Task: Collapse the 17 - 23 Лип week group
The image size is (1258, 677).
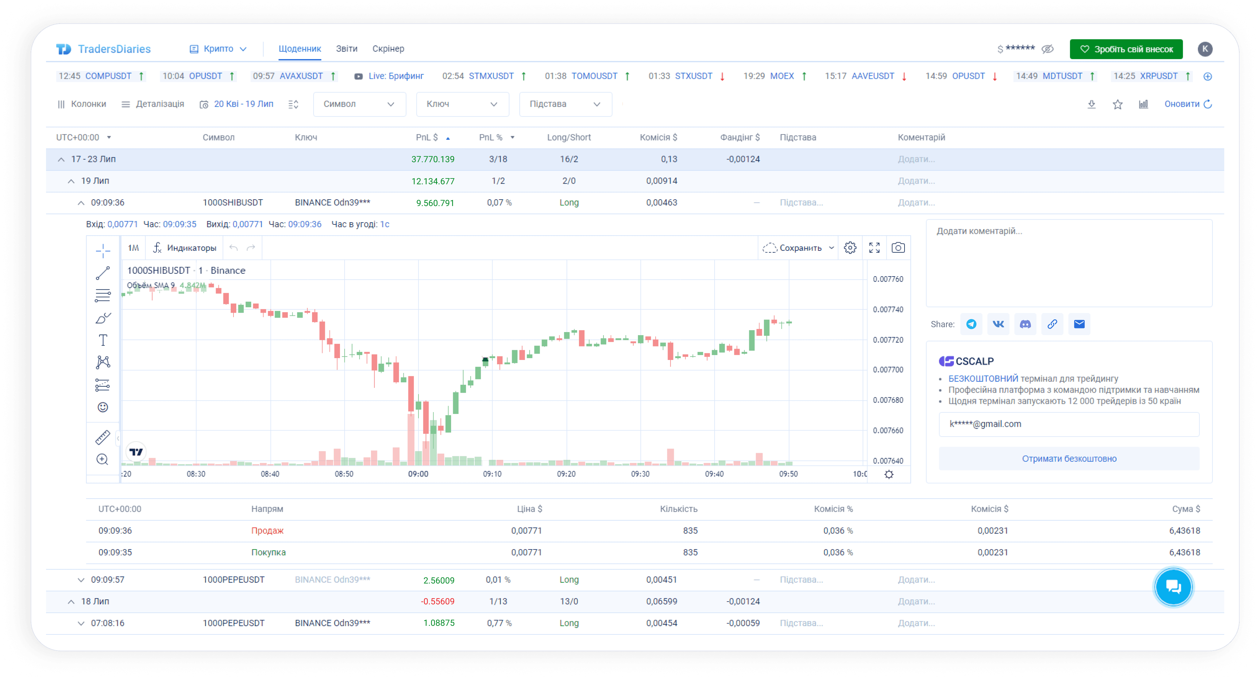Action: point(61,159)
